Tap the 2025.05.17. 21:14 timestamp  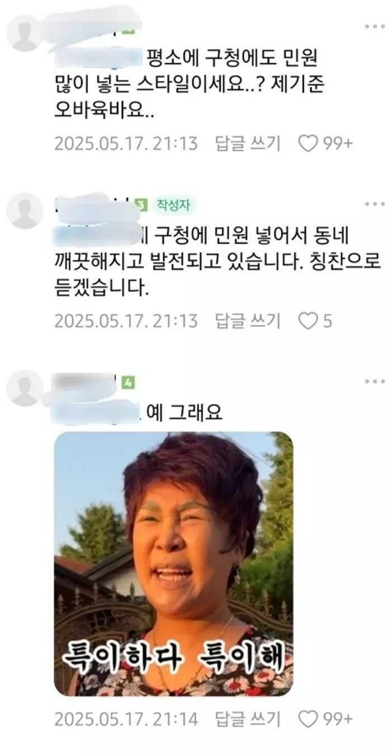point(126,719)
